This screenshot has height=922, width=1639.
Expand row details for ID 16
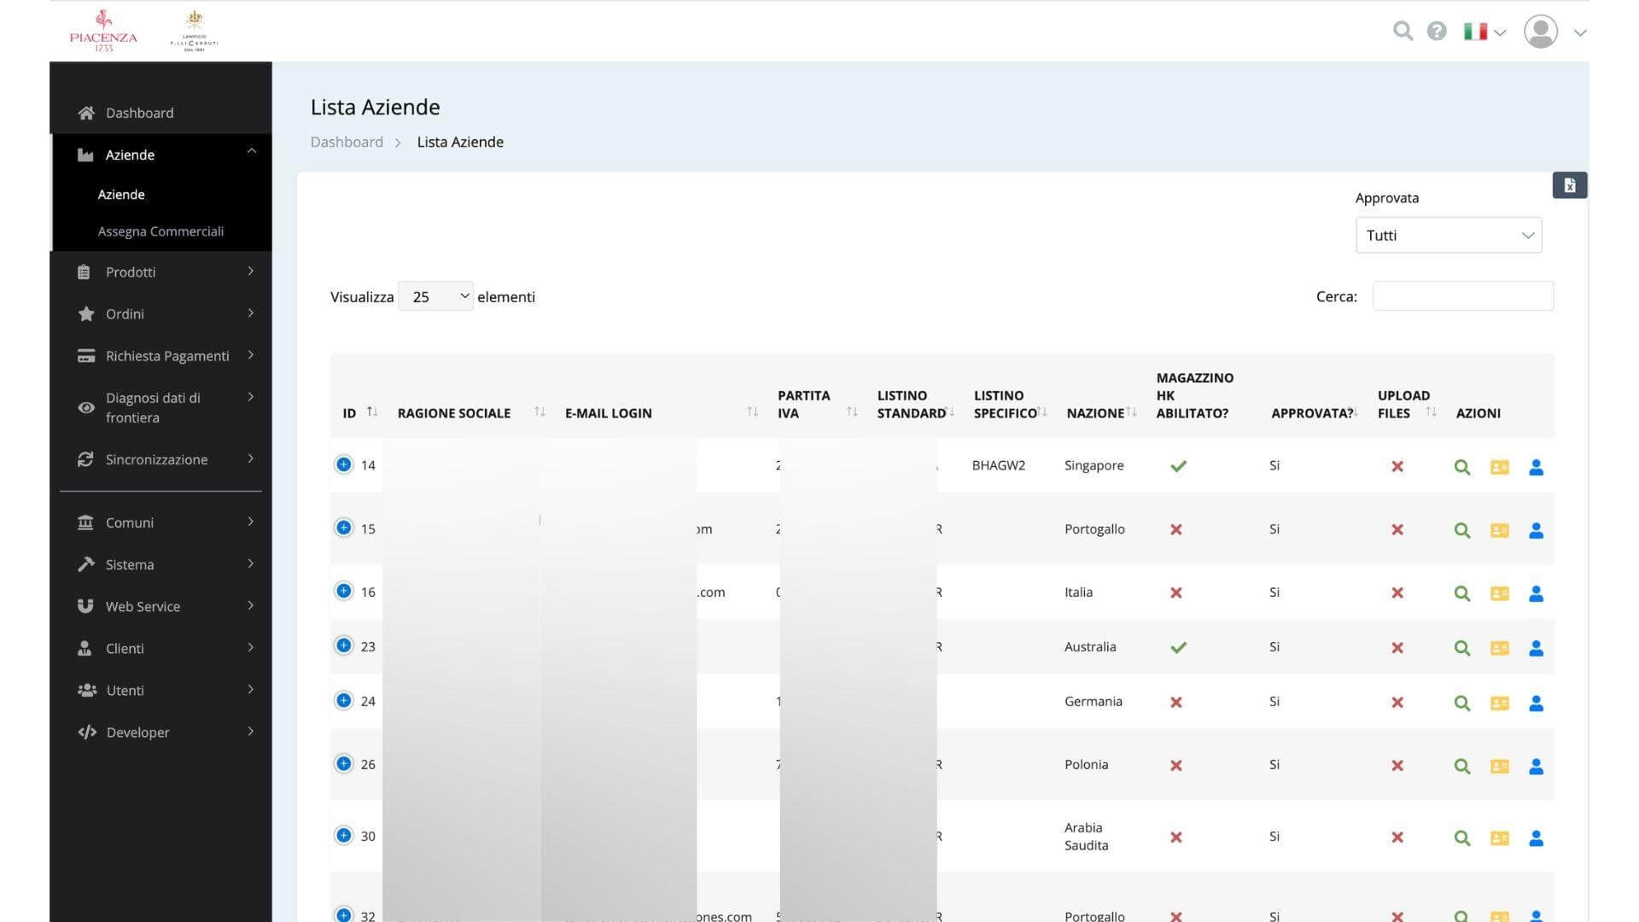coord(343,591)
